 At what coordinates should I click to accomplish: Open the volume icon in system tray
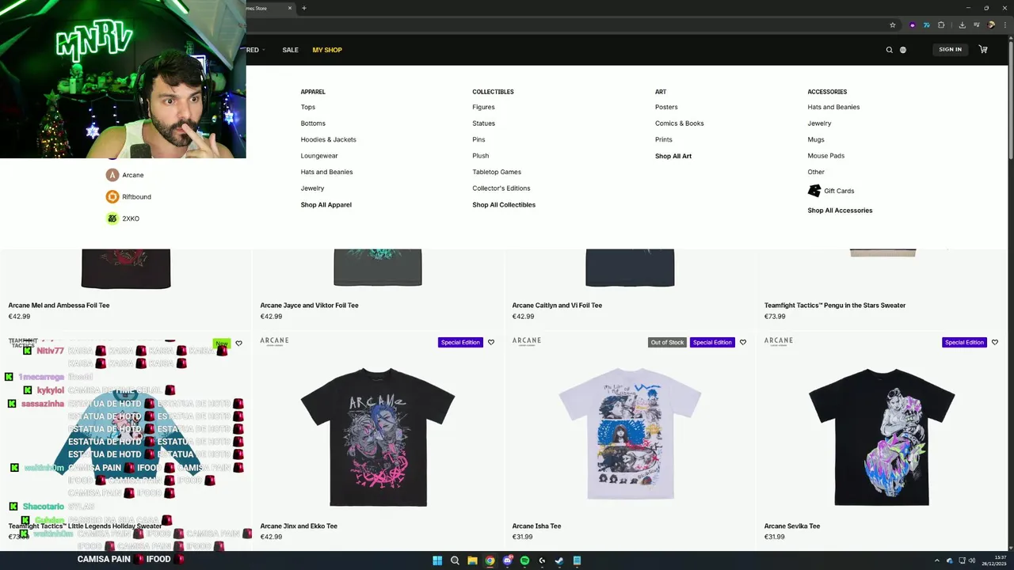[x=973, y=560]
